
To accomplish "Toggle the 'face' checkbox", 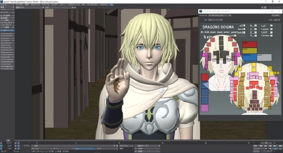I will click(244, 29).
